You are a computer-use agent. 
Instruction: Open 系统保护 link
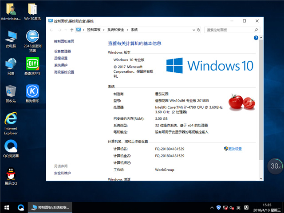coord(61,65)
